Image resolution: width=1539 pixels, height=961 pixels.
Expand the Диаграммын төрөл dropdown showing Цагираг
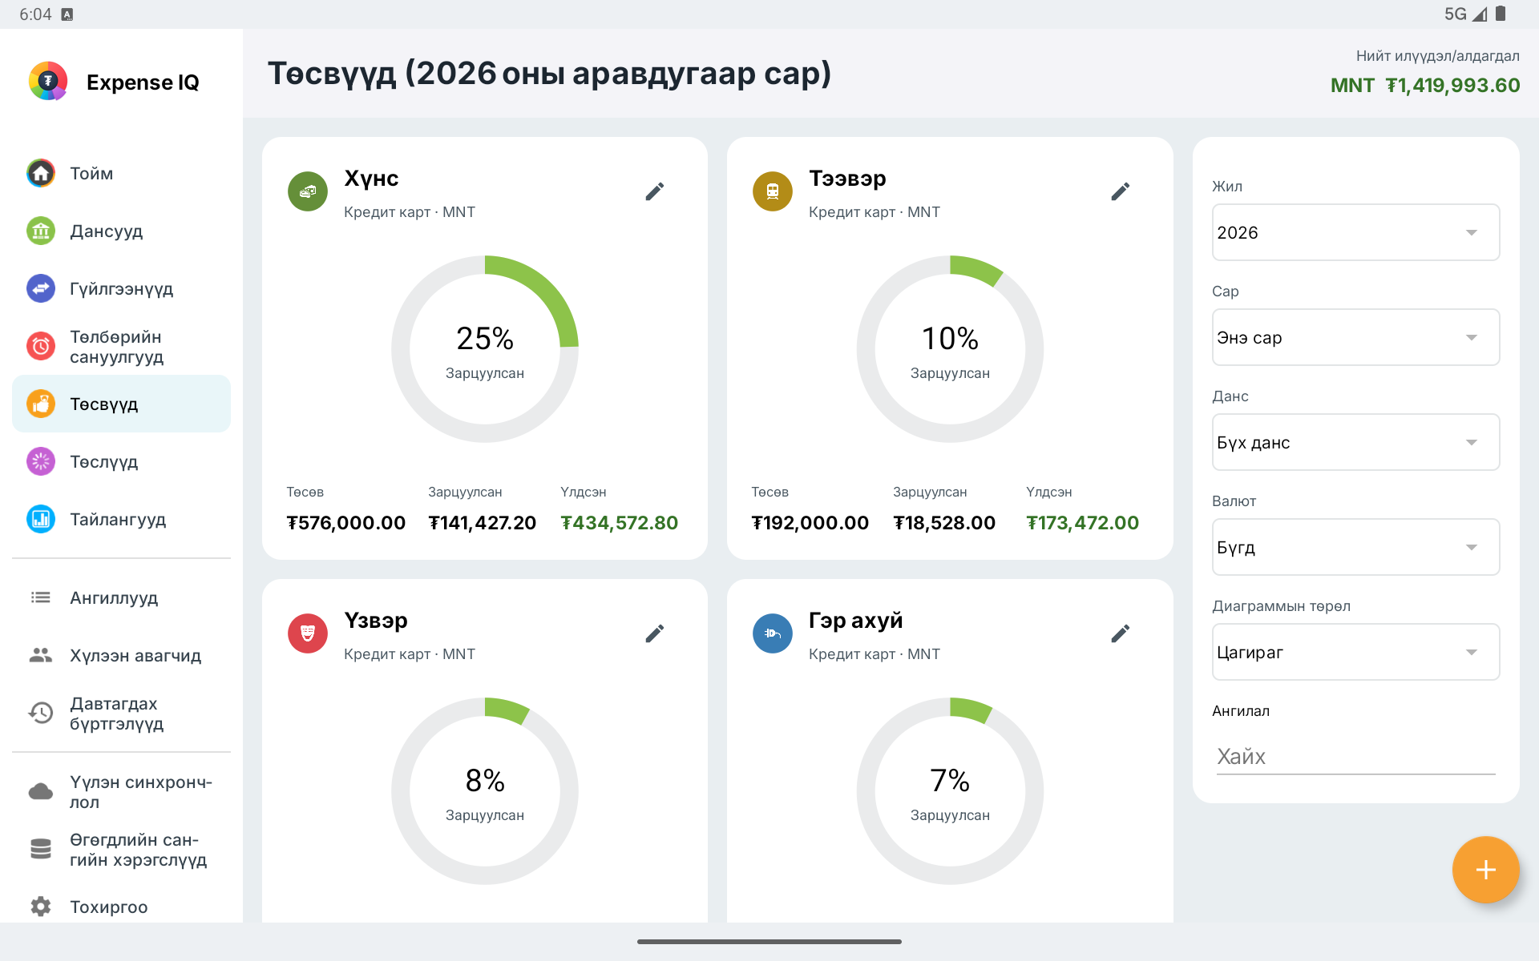tap(1355, 652)
